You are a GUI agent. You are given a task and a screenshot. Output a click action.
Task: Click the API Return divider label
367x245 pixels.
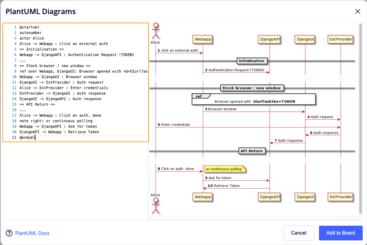pyautogui.click(x=251, y=151)
